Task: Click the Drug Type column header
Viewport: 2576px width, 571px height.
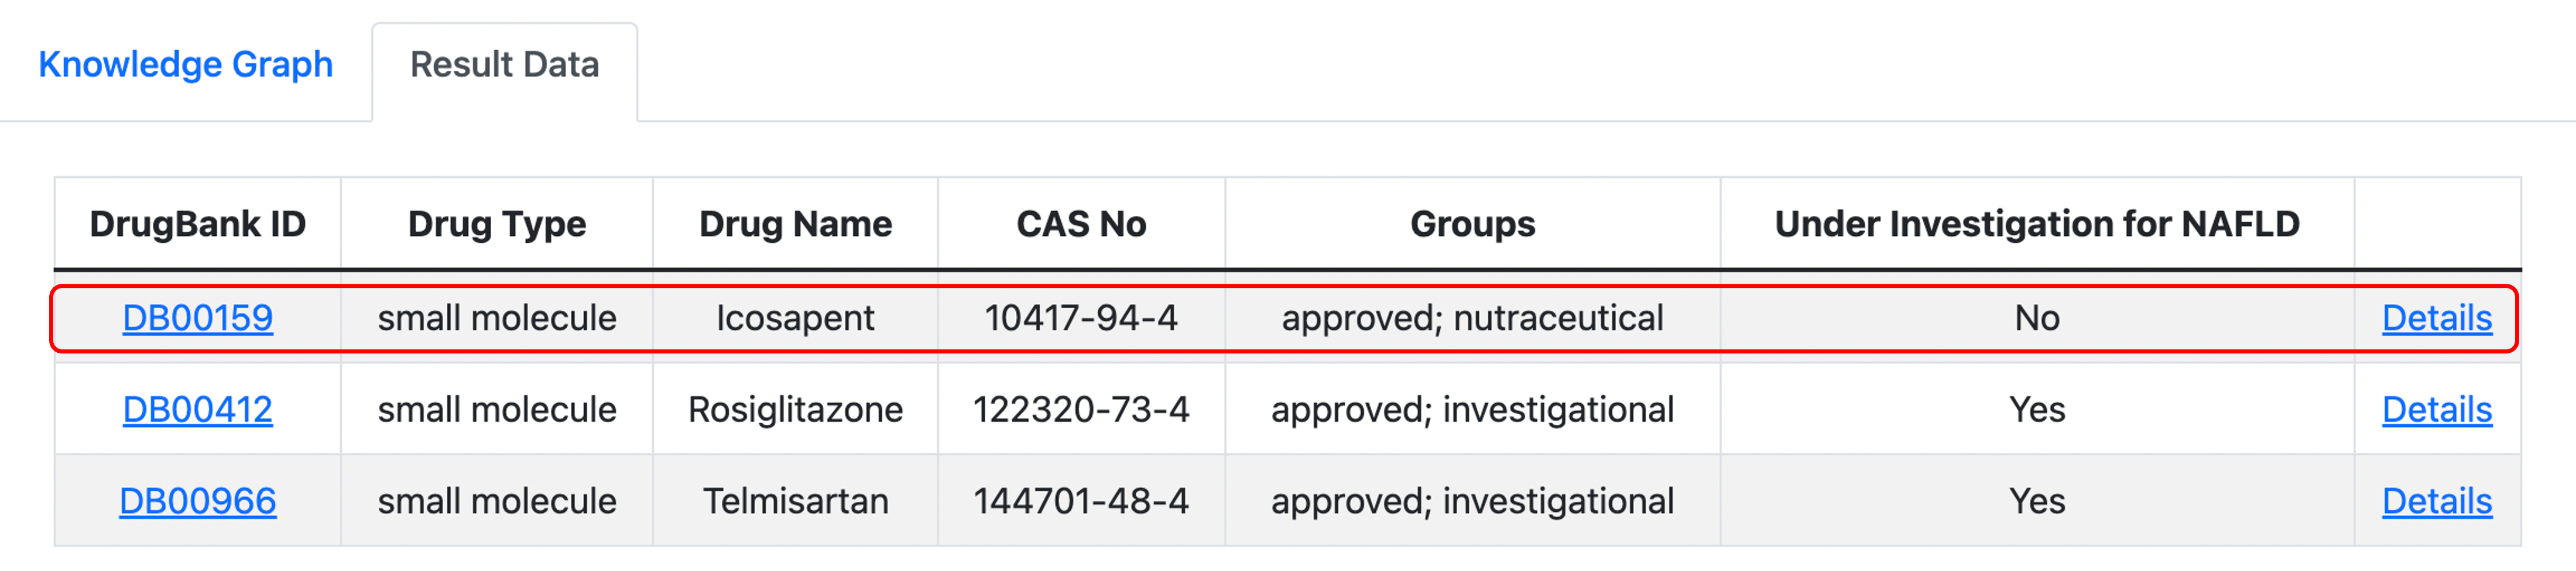Action: click(497, 224)
